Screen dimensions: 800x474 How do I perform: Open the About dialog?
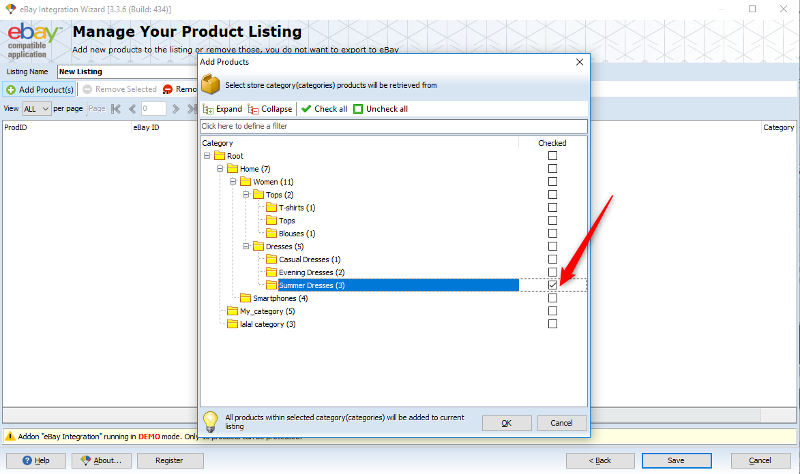(x=101, y=460)
